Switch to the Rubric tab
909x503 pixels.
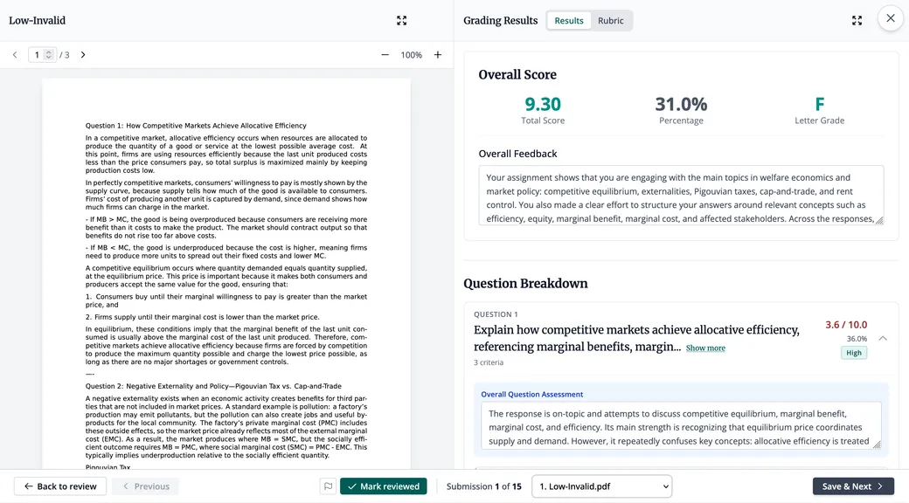click(x=610, y=21)
